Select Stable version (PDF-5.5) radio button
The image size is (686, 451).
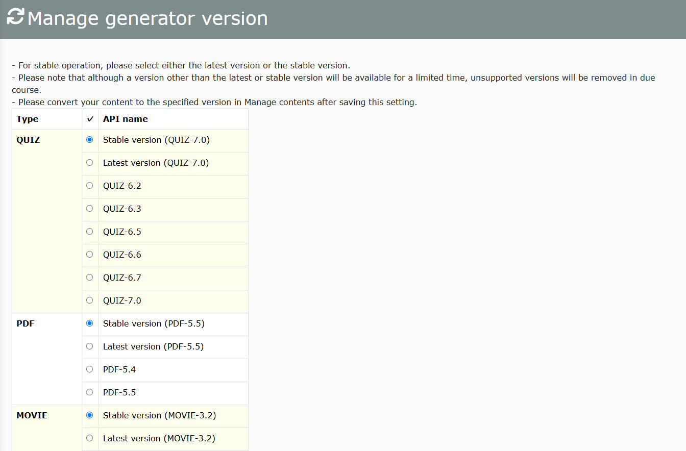90,323
